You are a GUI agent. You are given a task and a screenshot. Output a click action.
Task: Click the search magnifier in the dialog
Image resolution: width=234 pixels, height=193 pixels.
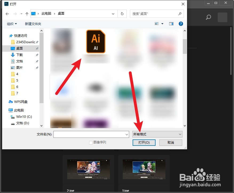(180, 14)
